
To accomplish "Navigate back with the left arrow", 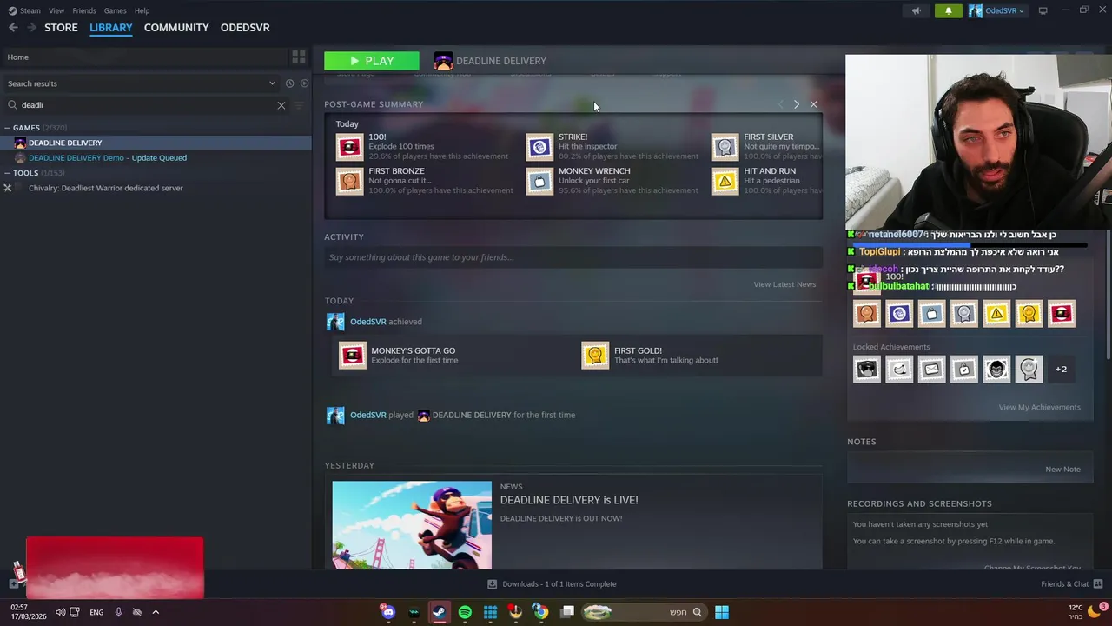I will pyautogui.click(x=12, y=28).
